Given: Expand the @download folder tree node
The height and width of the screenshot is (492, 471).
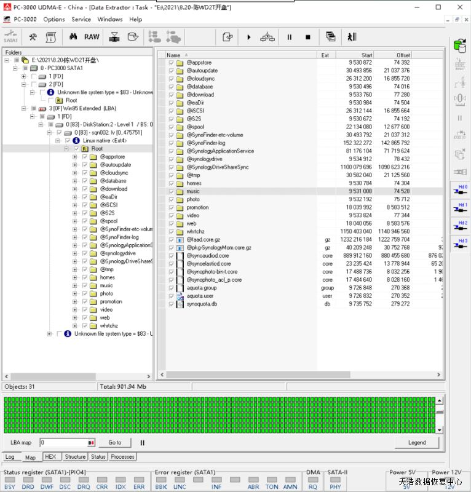Looking at the screenshot, I should pyautogui.click(x=75, y=189).
